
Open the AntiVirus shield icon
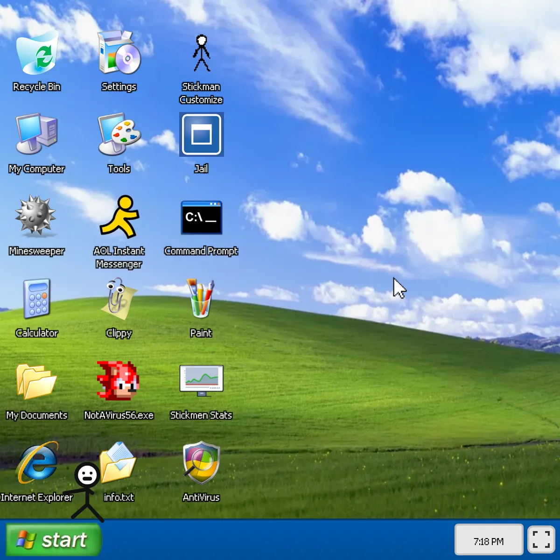click(201, 463)
